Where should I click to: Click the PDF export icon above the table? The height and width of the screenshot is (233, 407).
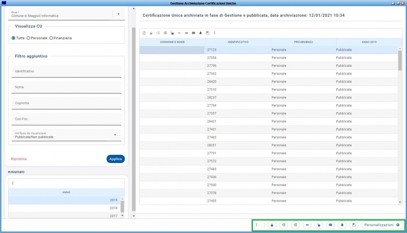coord(144,33)
